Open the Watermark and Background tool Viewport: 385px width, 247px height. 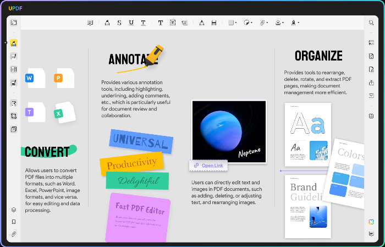[14, 129]
